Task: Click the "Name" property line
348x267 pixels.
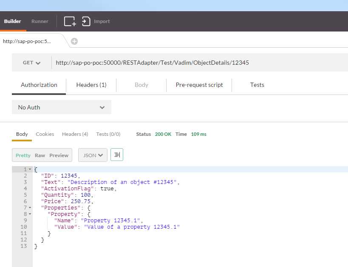Action: pyautogui.click(x=99, y=221)
